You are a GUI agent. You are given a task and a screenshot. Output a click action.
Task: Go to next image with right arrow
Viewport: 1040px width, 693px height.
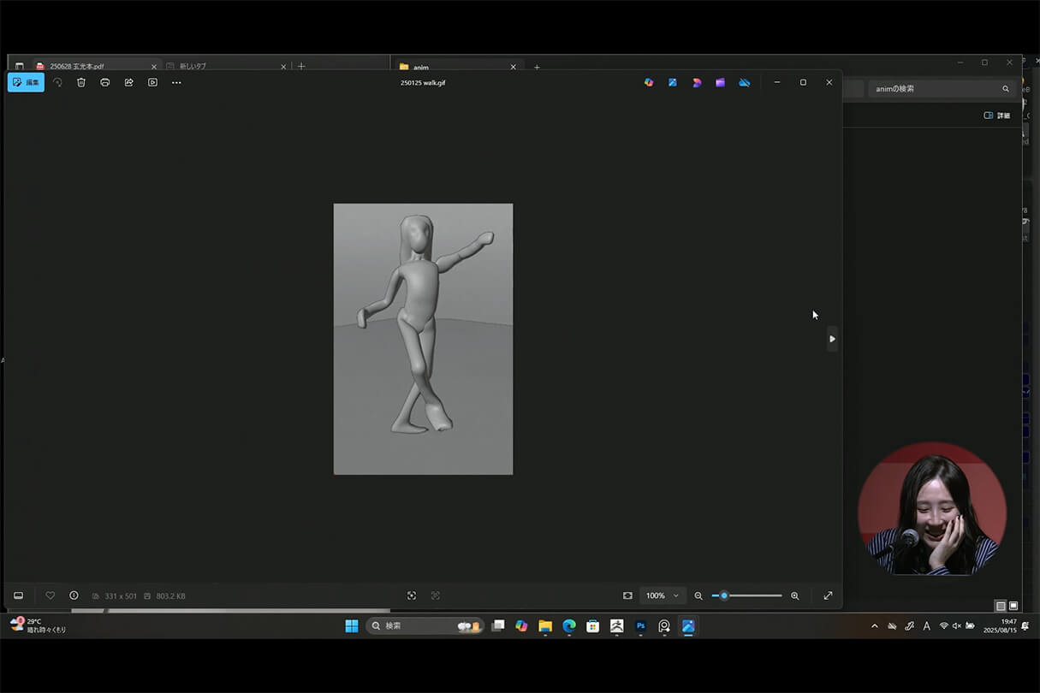(832, 339)
